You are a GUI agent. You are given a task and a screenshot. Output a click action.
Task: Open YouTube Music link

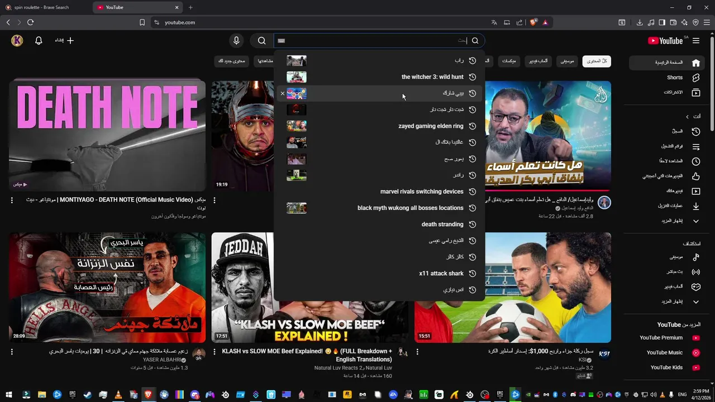pos(666,353)
